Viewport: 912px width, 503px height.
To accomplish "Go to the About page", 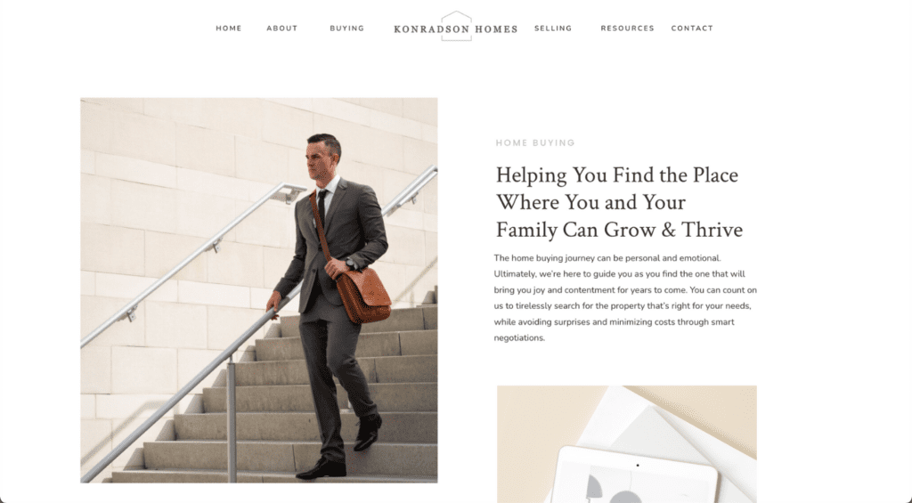I will coord(282,28).
